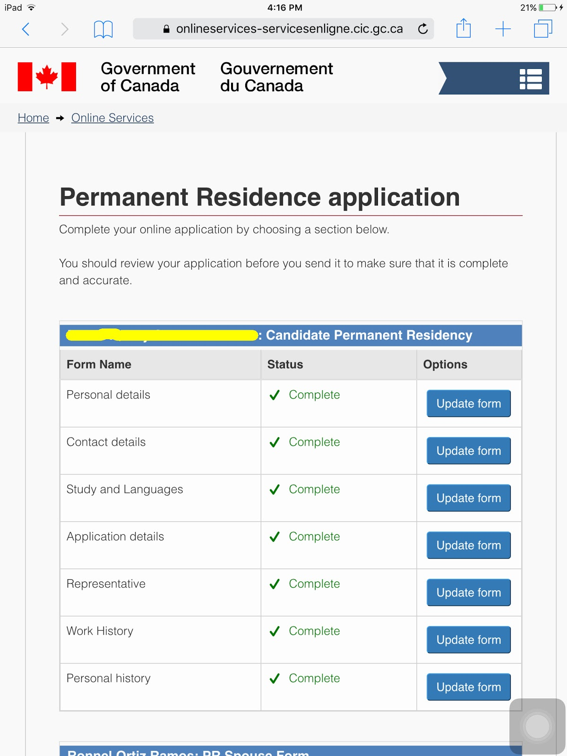Tap the AssistiveTouch floating button
This screenshot has height=756, width=567.
coord(537,726)
